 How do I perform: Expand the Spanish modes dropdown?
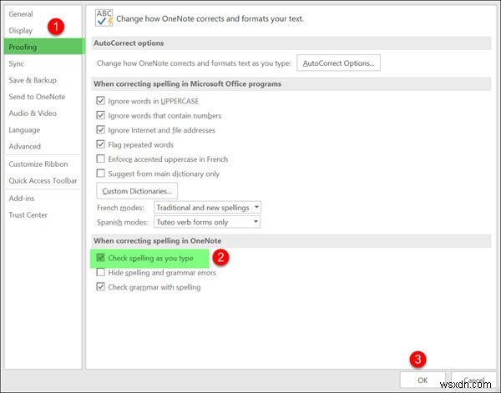(207, 222)
